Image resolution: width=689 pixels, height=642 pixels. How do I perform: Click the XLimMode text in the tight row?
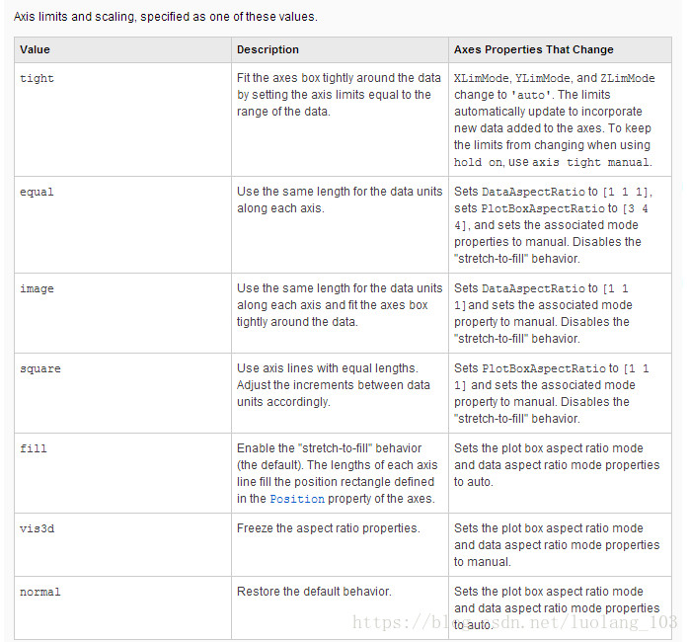[481, 78]
